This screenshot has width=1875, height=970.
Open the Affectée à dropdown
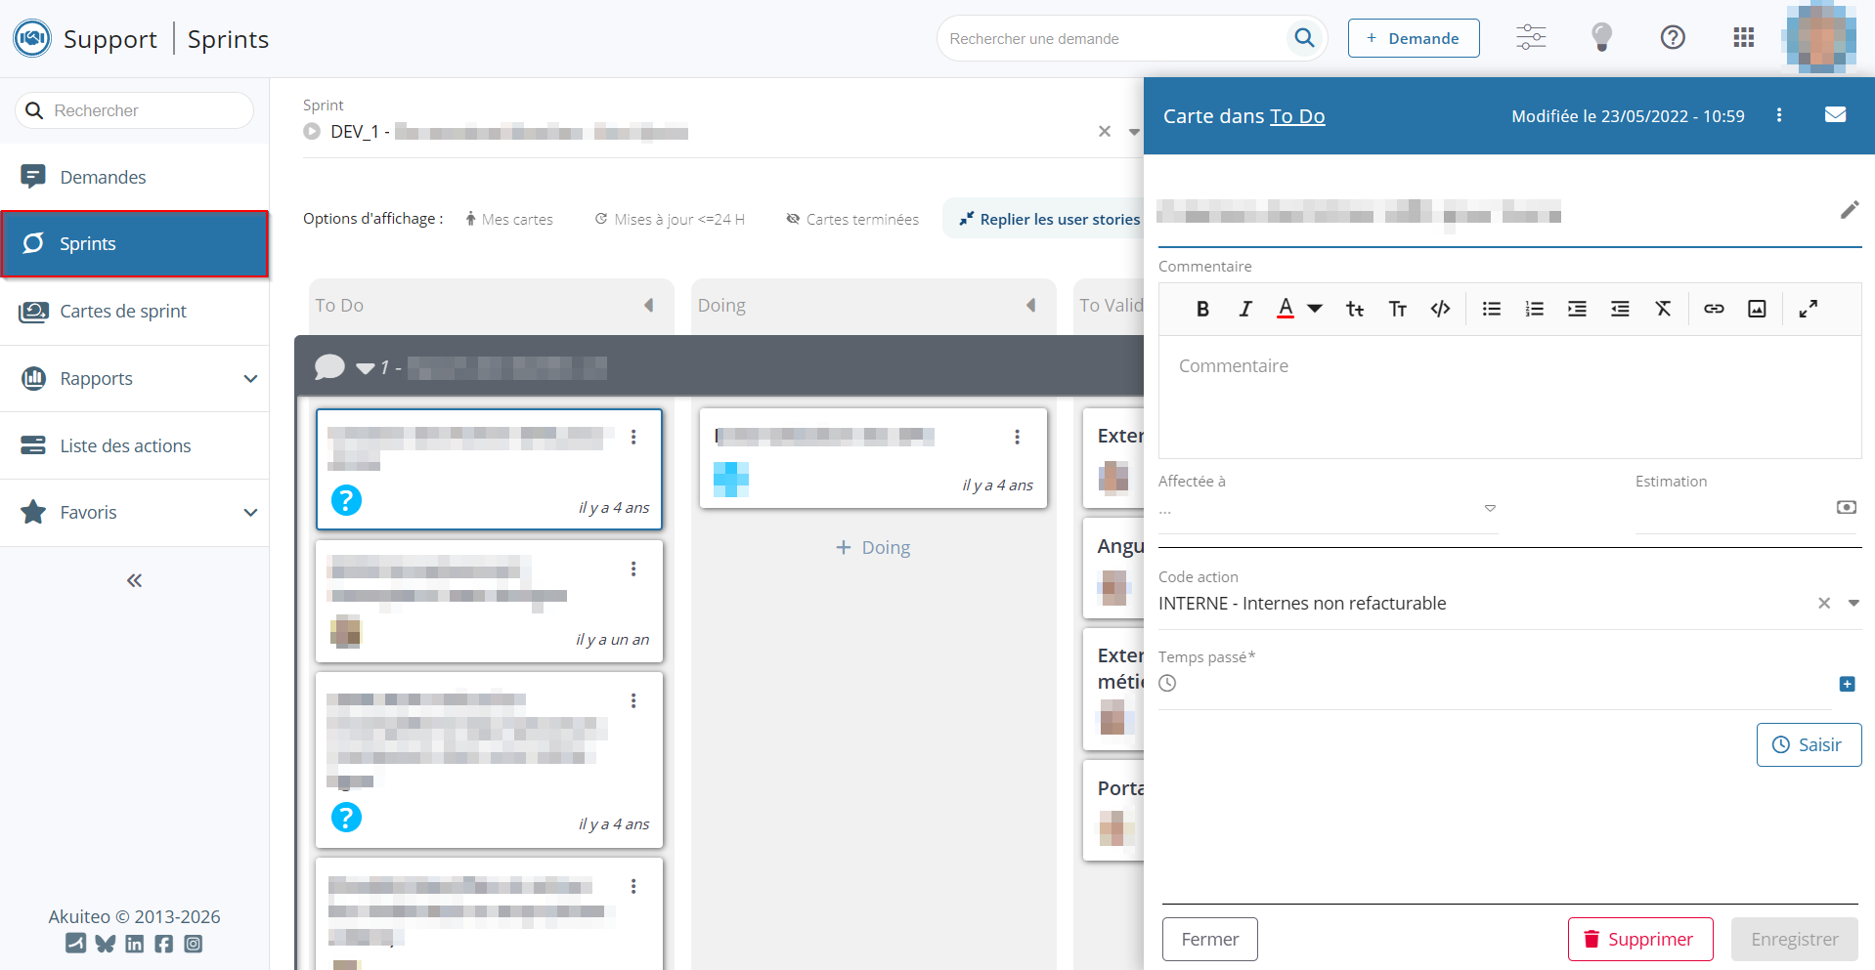(x=1489, y=508)
